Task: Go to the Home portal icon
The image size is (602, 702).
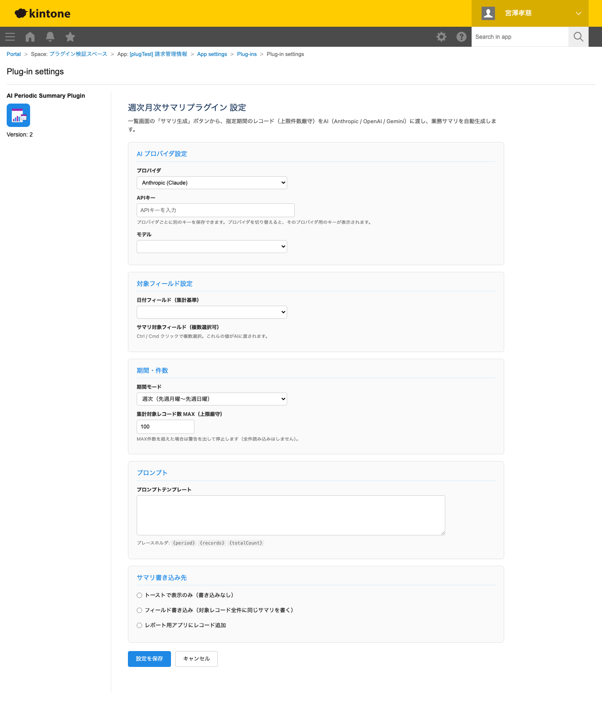Action: [x=30, y=37]
